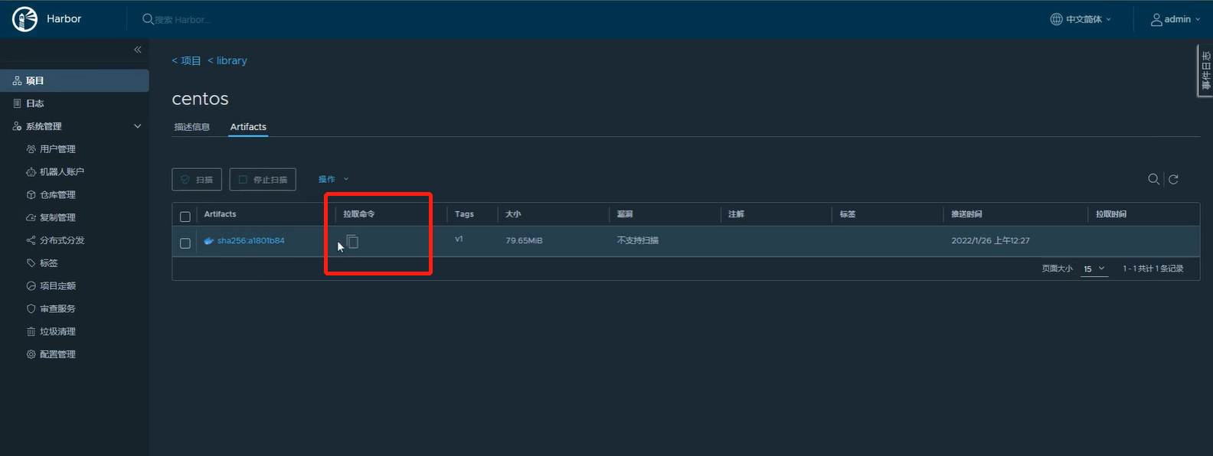Click the 分布式分发 share icon

pos(31,240)
